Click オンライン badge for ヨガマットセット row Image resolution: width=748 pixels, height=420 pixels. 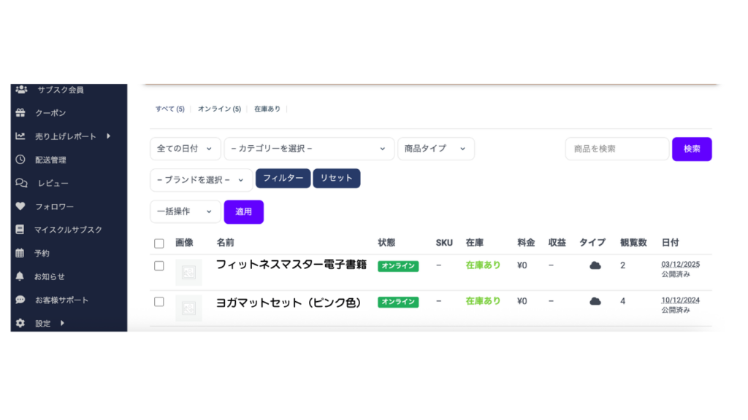(x=398, y=302)
